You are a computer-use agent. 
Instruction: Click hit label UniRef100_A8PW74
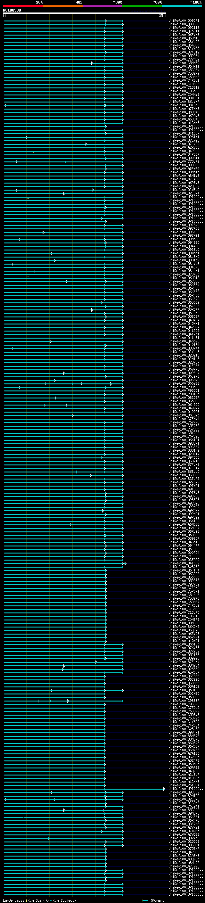[x=184, y=168]
